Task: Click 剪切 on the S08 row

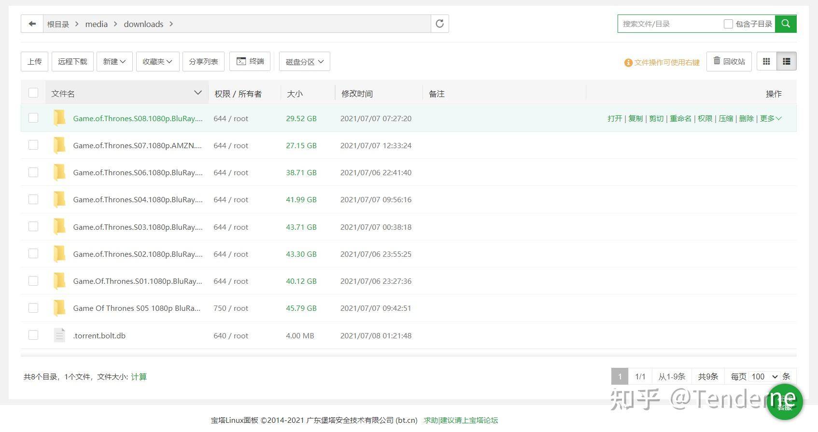Action: 656,118
